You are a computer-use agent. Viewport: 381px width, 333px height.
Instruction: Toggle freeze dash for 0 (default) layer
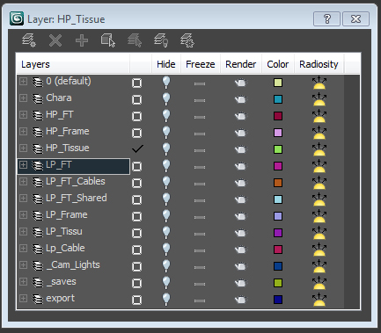point(200,83)
